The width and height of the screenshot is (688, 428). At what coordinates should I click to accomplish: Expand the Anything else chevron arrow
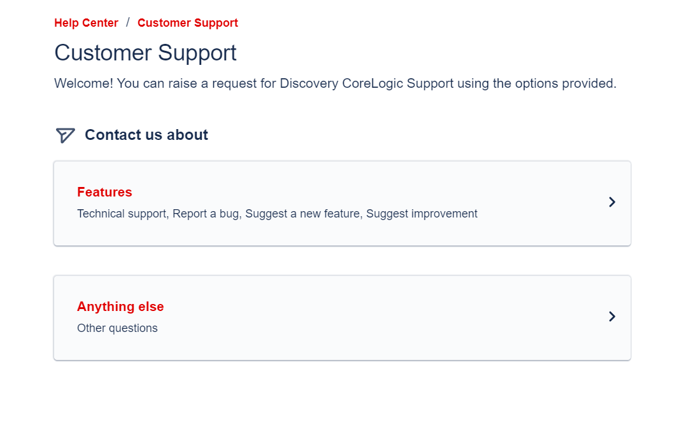(x=612, y=316)
